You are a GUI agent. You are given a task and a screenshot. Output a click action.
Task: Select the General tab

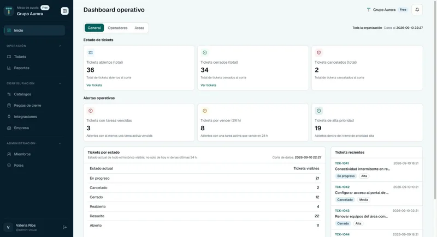[x=94, y=28]
